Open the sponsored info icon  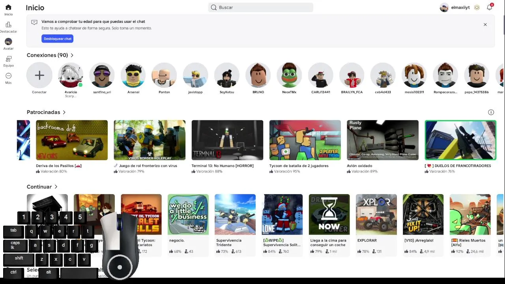(491, 112)
